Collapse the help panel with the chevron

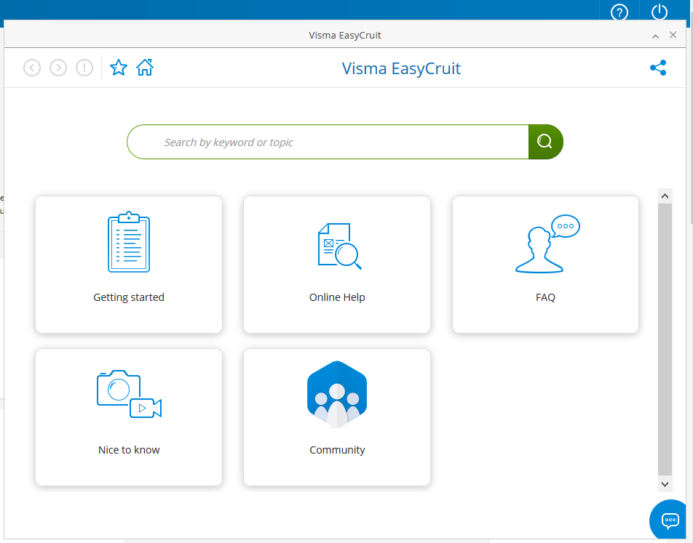click(655, 36)
